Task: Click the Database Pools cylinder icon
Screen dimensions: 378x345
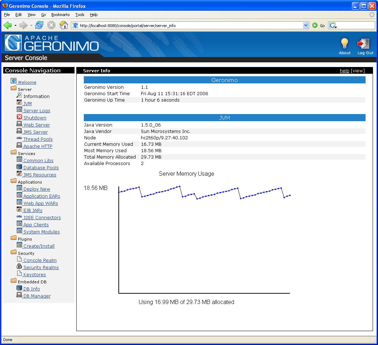Action: point(19,167)
